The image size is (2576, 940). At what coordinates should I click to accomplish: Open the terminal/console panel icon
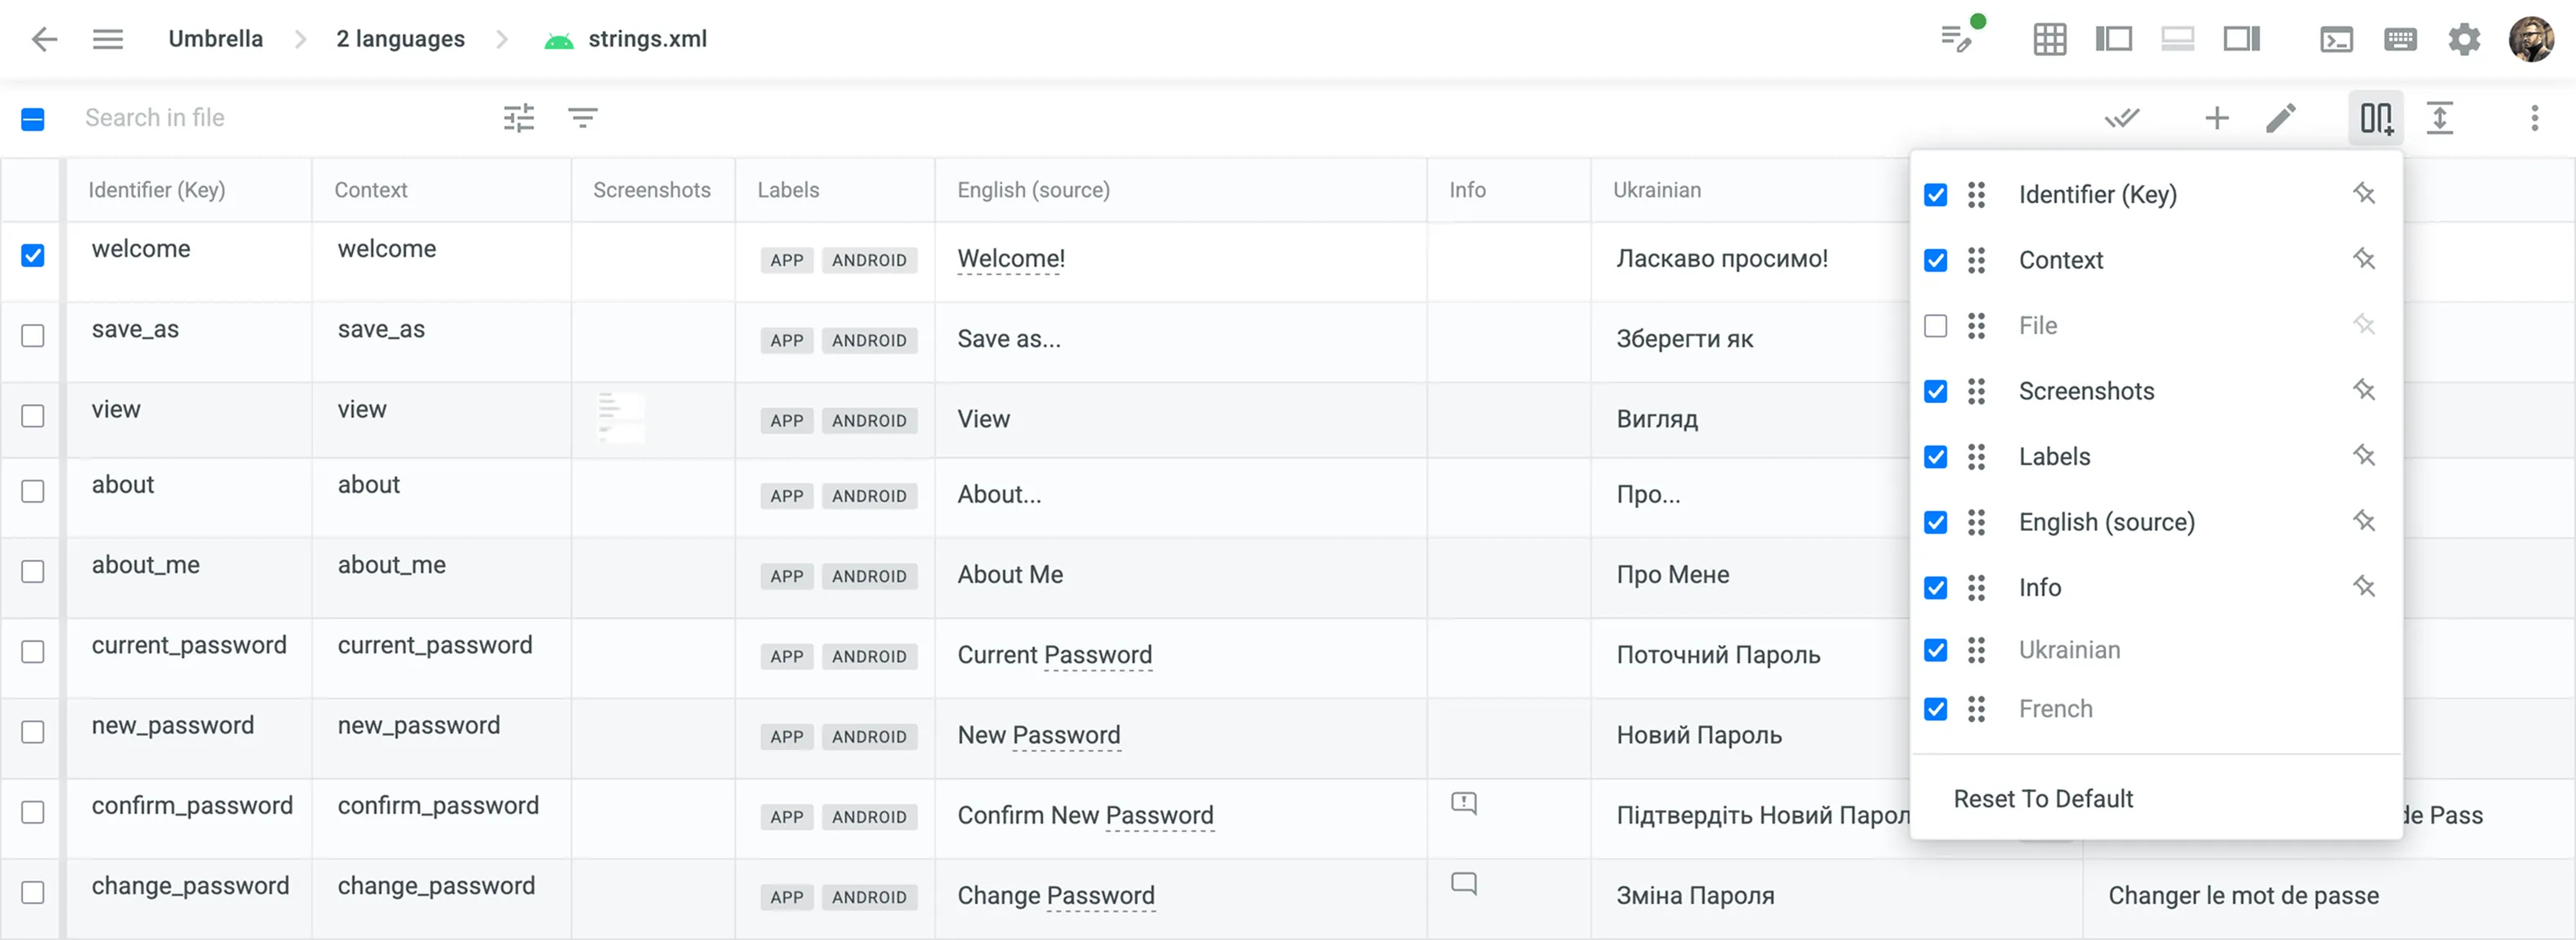(2337, 39)
